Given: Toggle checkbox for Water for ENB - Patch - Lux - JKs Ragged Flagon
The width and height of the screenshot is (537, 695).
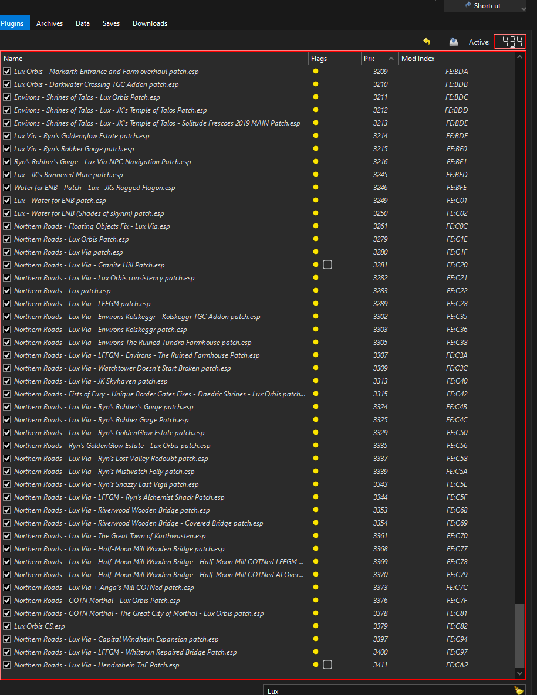Looking at the screenshot, I should [7, 188].
